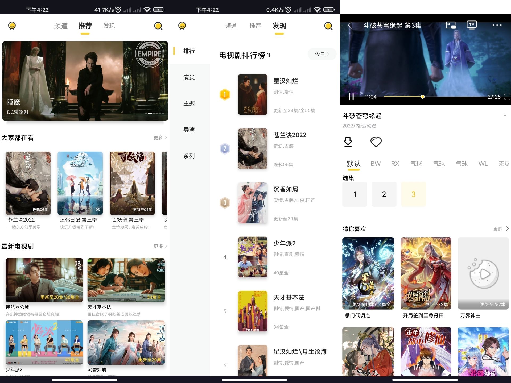
Task: Play episode 2
Action: click(384, 194)
